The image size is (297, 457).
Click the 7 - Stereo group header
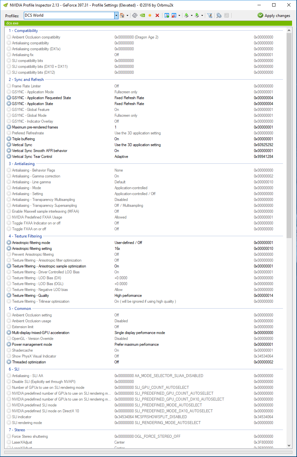click(x=17, y=430)
